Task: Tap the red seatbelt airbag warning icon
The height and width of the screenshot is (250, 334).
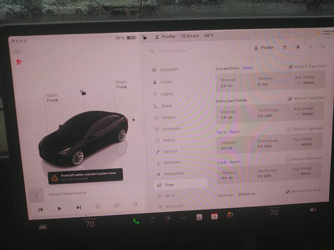Action: pos(19,62)
